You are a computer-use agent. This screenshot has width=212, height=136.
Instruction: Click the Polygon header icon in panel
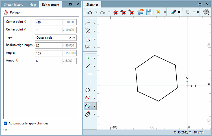click(6, 12)
